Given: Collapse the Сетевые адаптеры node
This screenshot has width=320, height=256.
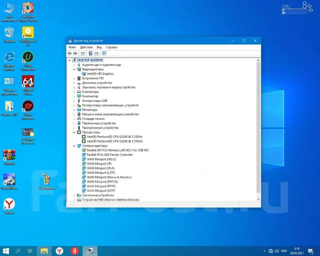Looking at the screenshot, I should click(x=74, y=145).
